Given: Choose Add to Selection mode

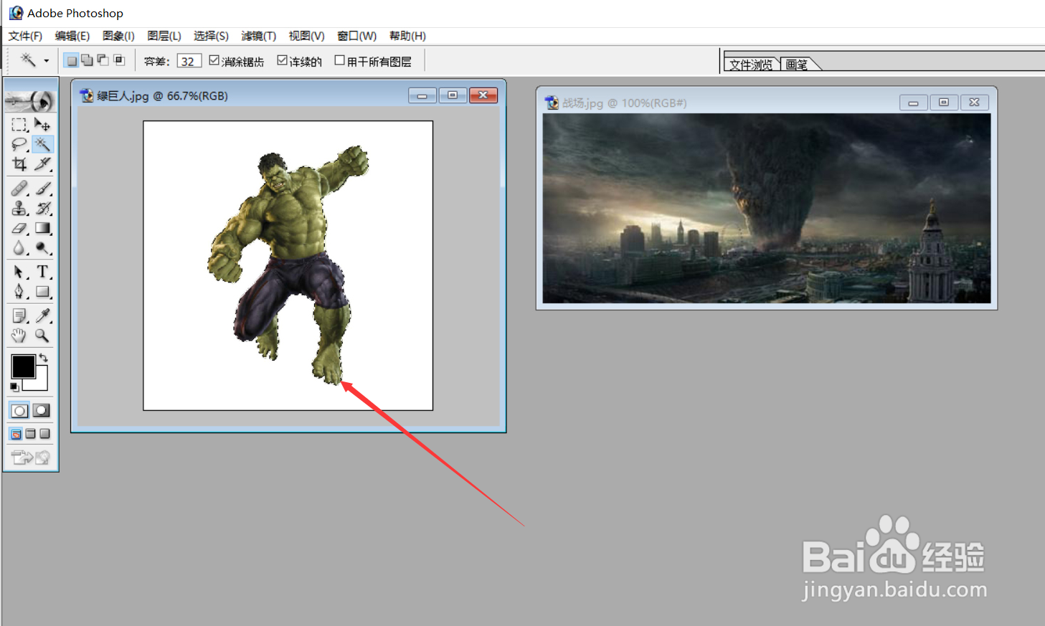Looking at the screenshot, I should pos(87,61).
